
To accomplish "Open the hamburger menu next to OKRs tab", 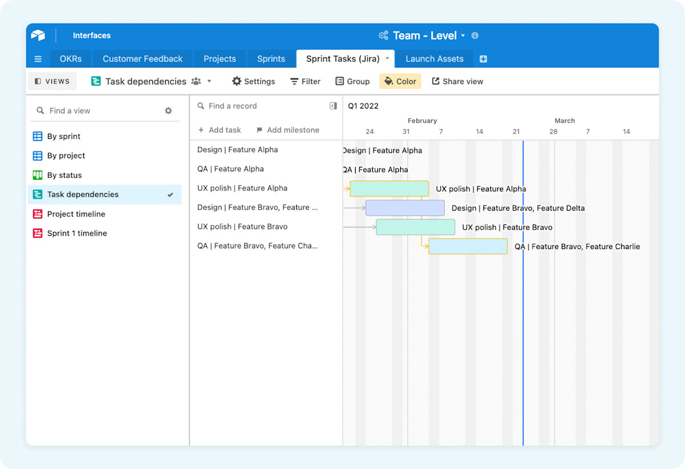I will 38,58.
